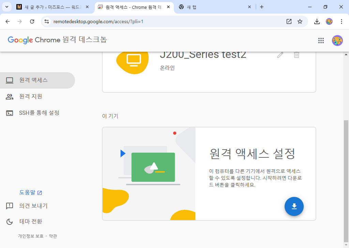This screenshot has width=349, height=248.
Task: Open Chrome downloads icon in toolbar
Action: coord(317,21)
